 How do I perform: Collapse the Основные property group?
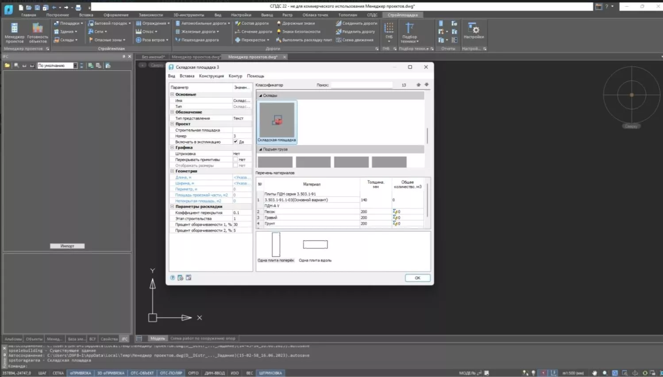pos(172,94)
